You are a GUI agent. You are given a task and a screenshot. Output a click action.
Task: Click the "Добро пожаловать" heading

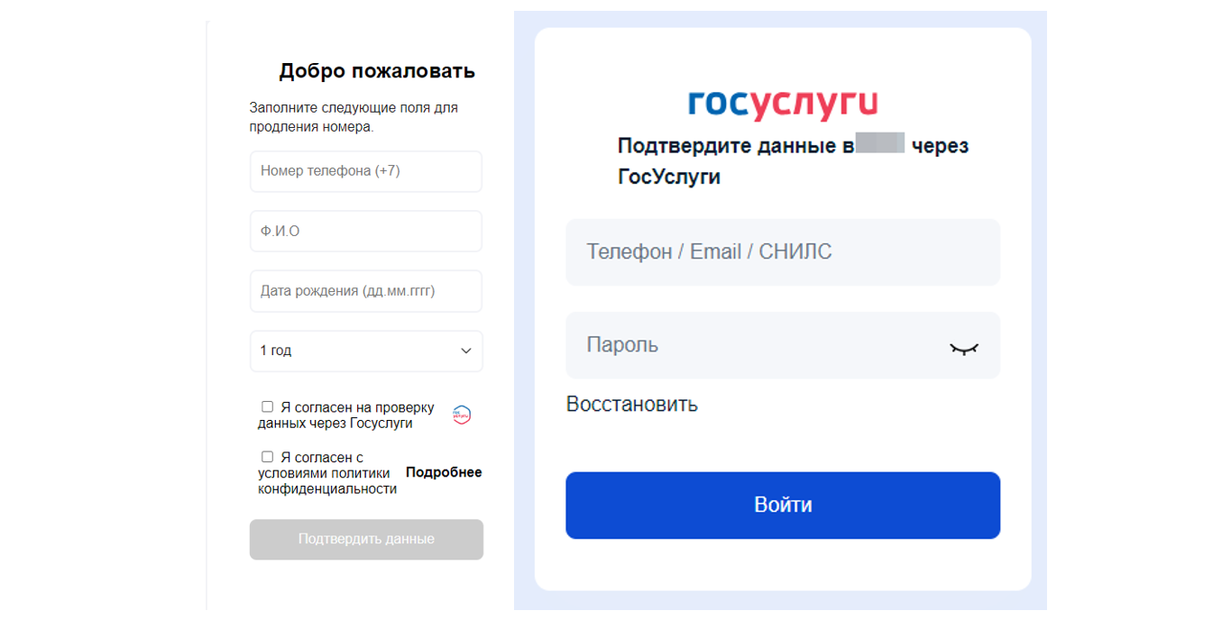pos(376,71)
